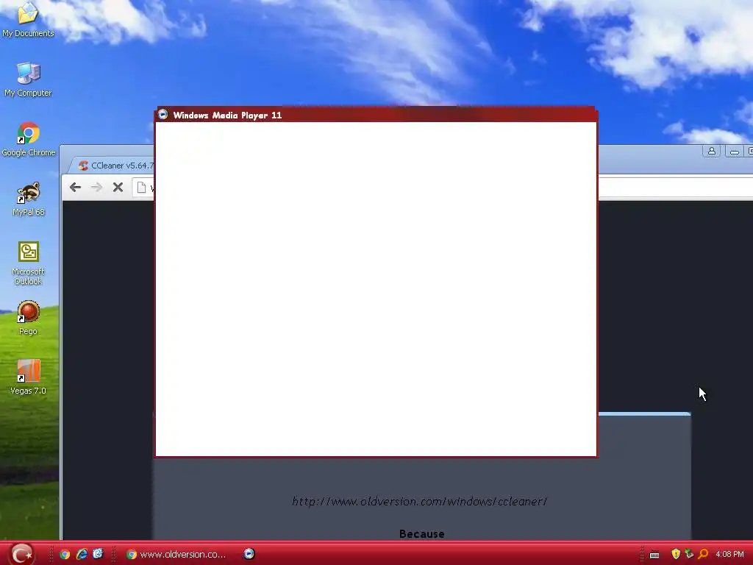Click the security shield tray icon
The width and height of the screenshot is (753, 565).
[x=675, y=554]
